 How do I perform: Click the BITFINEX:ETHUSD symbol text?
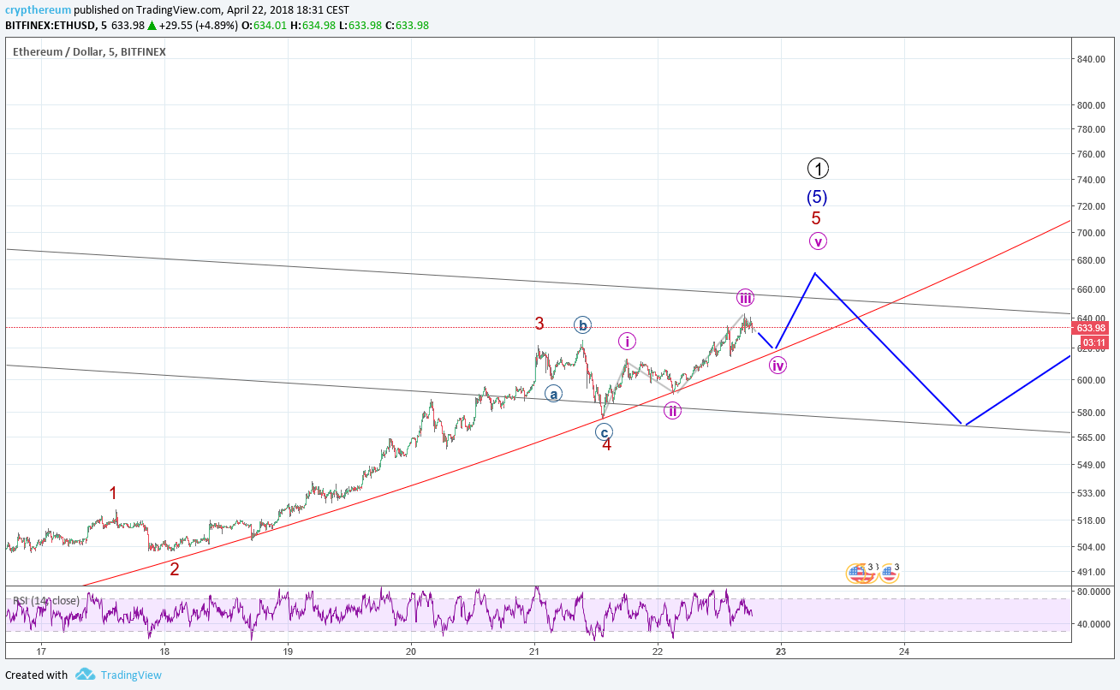coord(50,26)
